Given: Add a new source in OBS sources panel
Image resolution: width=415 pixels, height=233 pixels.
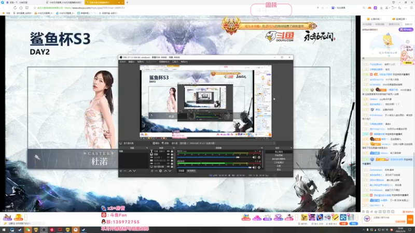Looking at the screenshot, I should [x=152, y=171].
